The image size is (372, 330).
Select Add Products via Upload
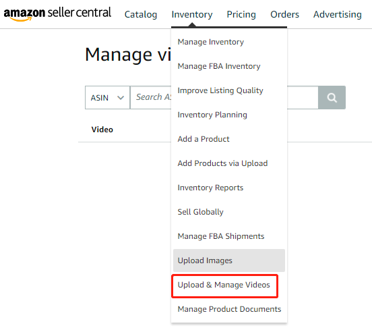222,163
